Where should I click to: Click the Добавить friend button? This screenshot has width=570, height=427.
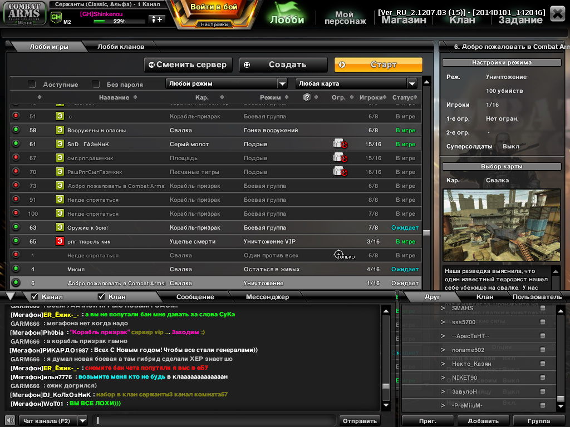483,421
